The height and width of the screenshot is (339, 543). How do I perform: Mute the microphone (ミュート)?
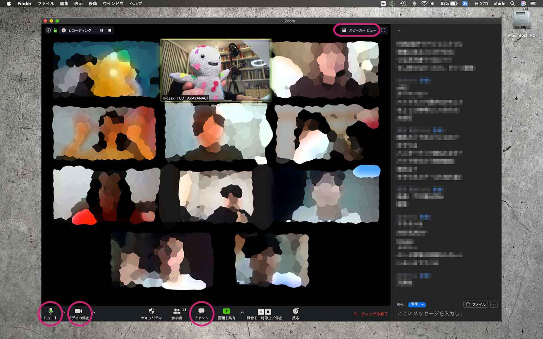pos(51,311)
